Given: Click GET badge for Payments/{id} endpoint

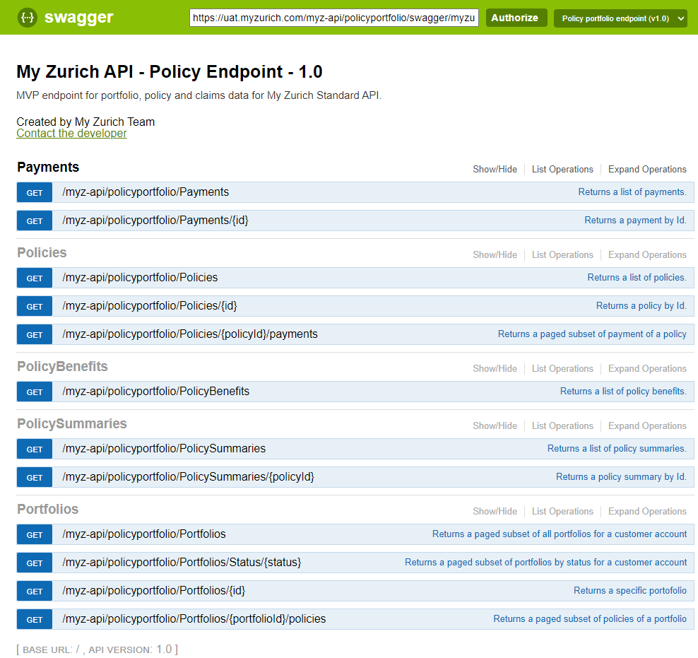Looking at the screenshot, I should (35, 221).
